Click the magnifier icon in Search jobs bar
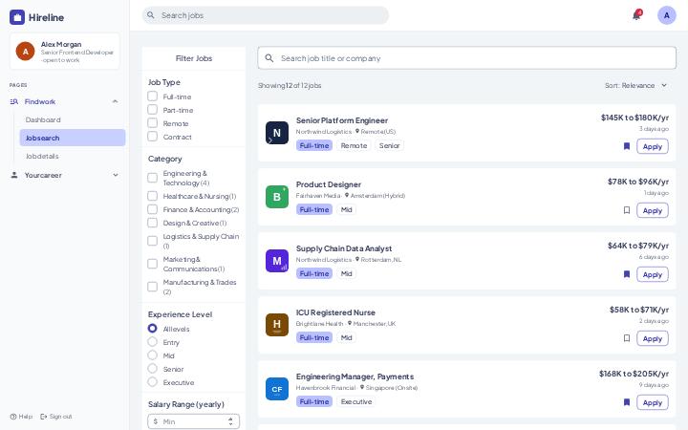This screenshot has width=688, height=430. coord(151,15)
